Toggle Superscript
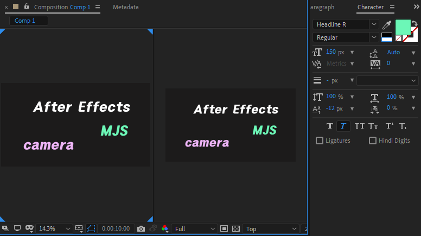The image size is (421, 236). (390, 126)
